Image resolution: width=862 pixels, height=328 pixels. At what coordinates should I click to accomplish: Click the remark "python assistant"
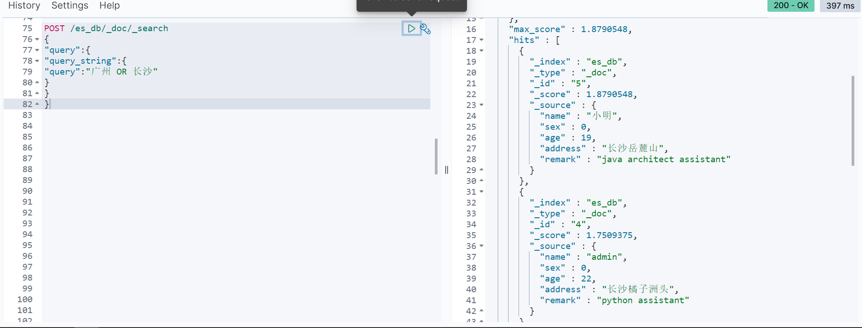(643, 300)
